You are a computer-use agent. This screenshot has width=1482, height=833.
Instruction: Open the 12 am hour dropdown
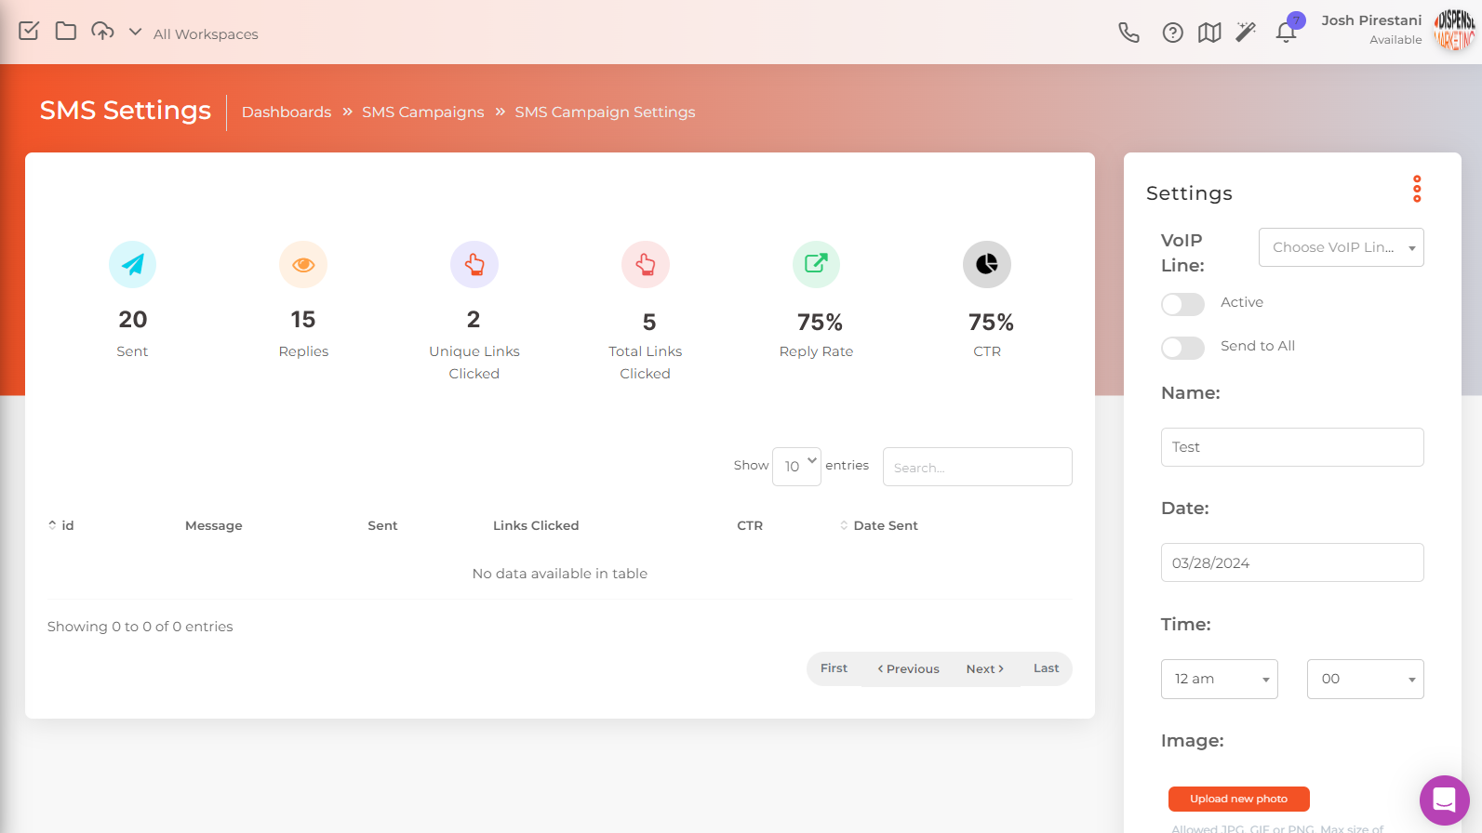(x=1219, y=679)
